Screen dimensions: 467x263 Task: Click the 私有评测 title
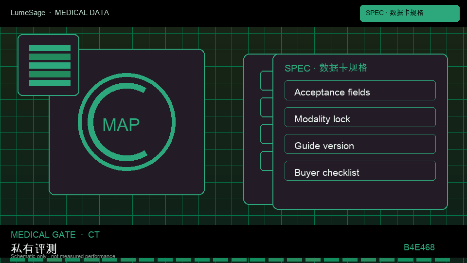point(34,248)
